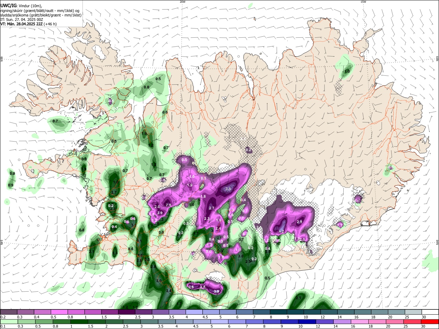Click the 'IT: Sun. 27. 04. 2025 00Z' text
Image resolution: width=439 pixels, height=329 pixels.
22,20
